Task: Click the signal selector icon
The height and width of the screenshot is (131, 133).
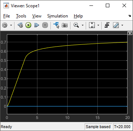Action: coord(56,25)
